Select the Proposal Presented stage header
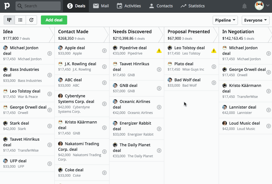Screen dimensions: 272x184 point(191,35)
